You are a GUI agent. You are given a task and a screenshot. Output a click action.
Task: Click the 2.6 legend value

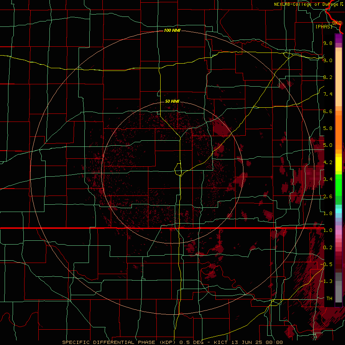pyautogui.click(x=328, y=197)
